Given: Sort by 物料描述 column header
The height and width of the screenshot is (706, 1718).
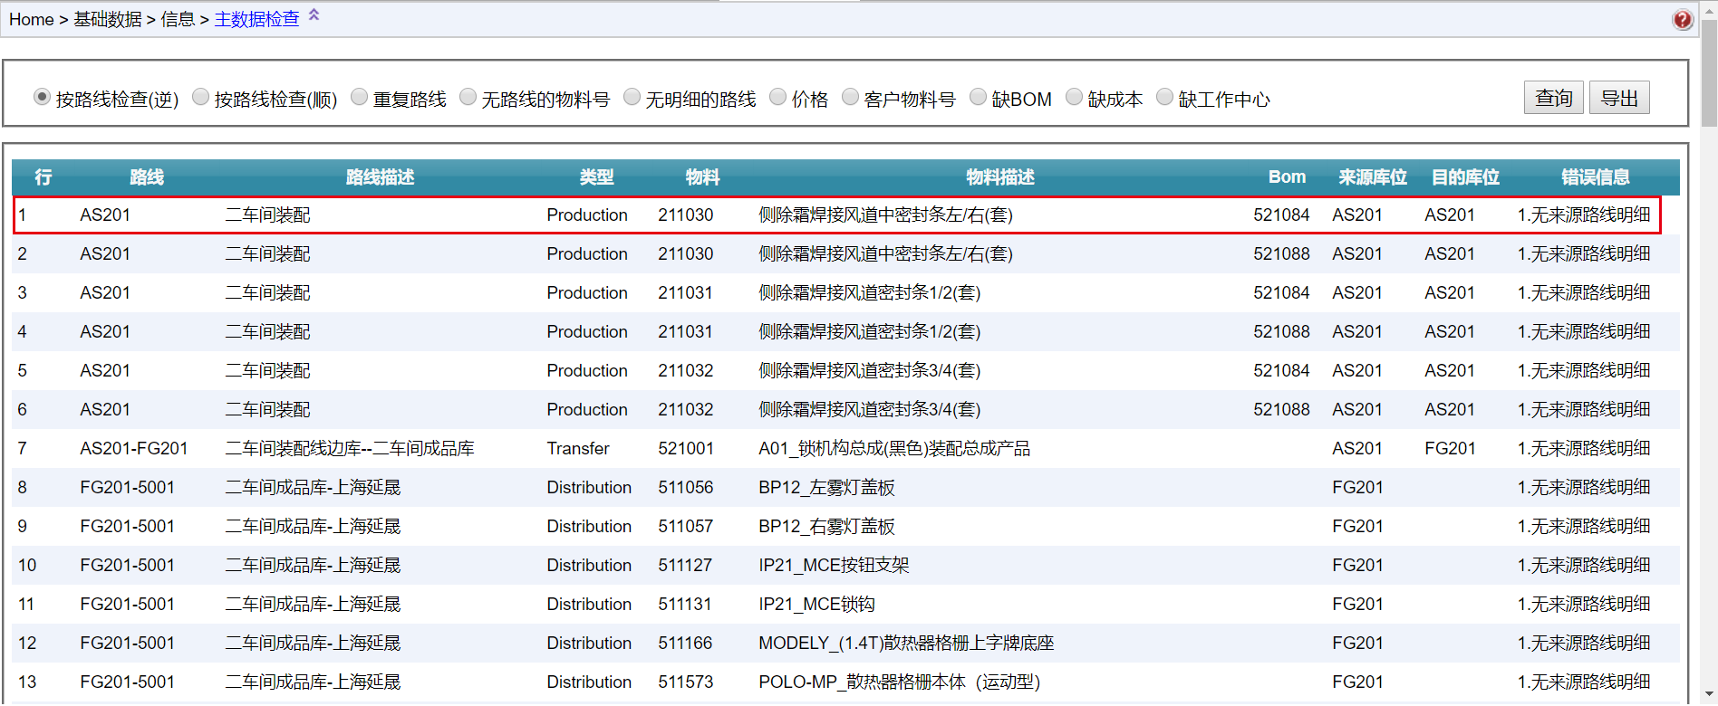Looking at the screenshot, I should (x=1000, y=177).
